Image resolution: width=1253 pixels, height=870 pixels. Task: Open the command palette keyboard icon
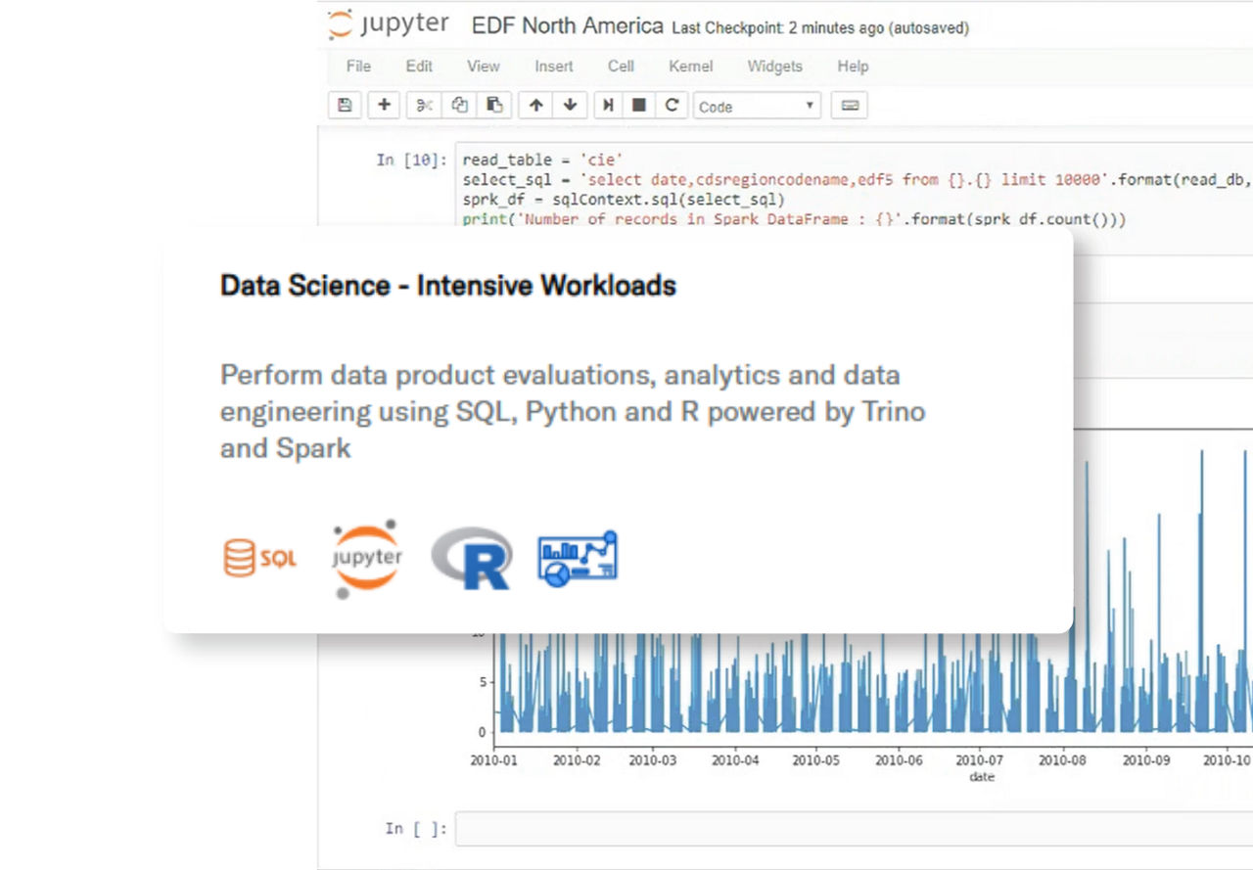850,106
